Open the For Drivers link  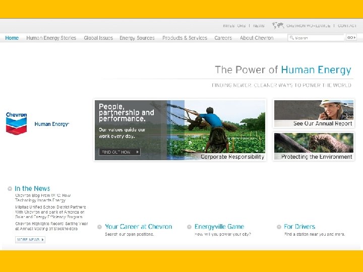299,227
